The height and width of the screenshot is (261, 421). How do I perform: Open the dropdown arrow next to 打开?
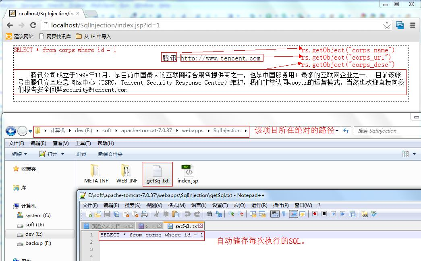pyautogui.click(x=62, y=154)
